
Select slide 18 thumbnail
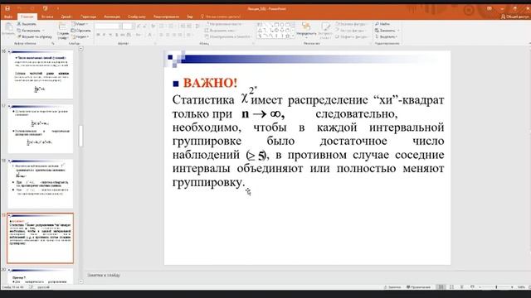click(x=41, y=184)
